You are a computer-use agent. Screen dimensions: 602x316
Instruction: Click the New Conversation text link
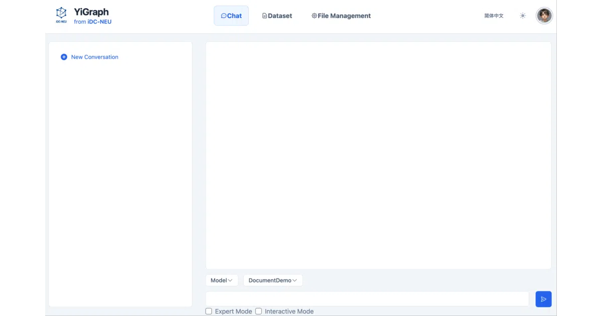coord(95,57)
